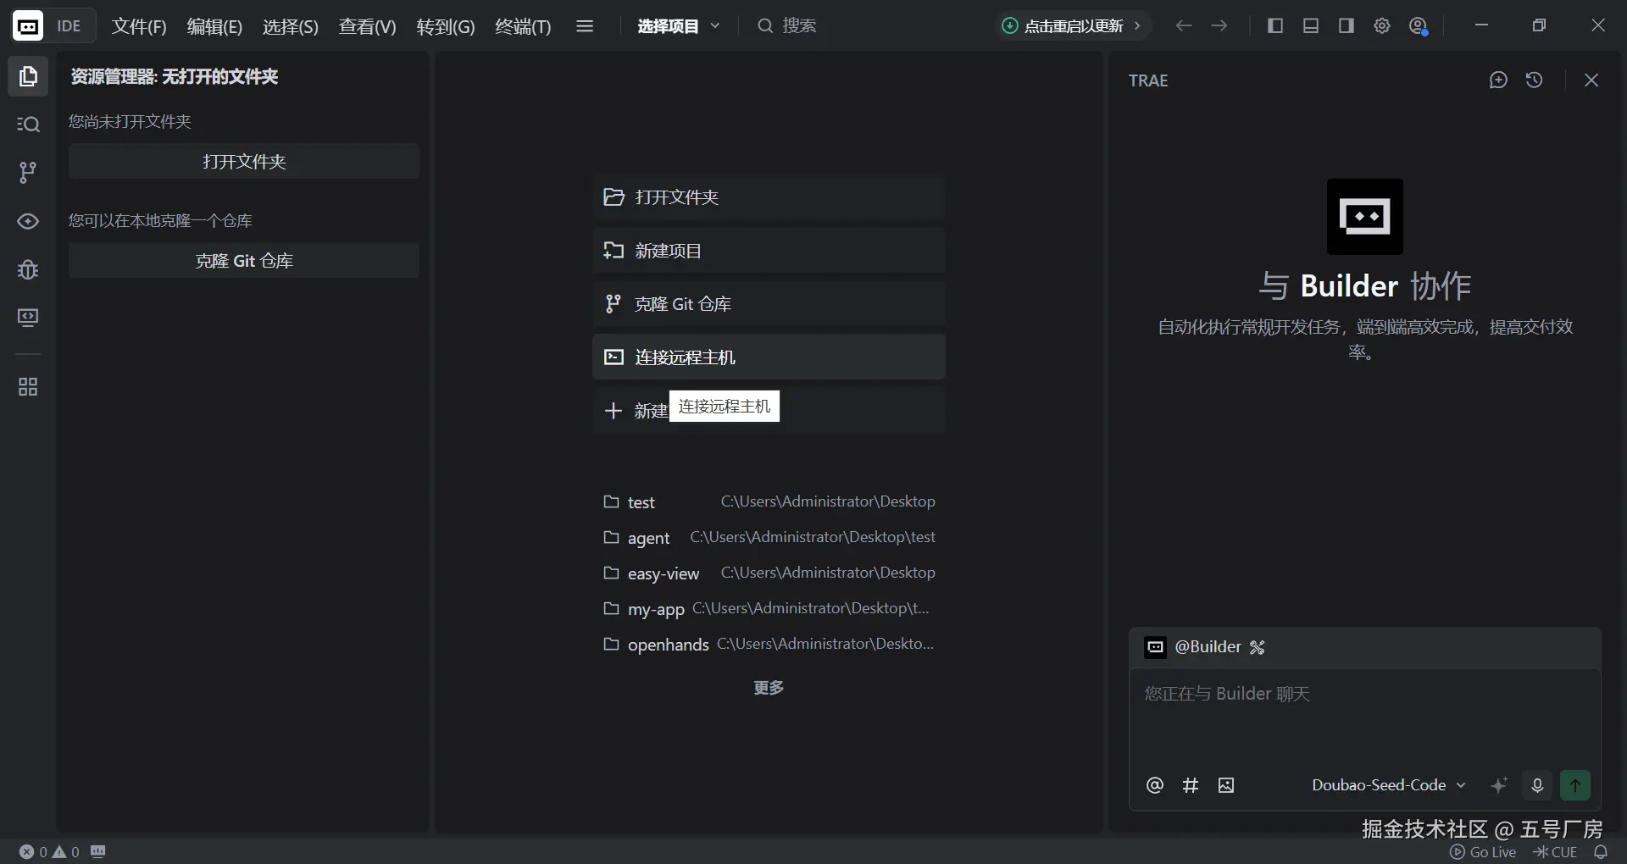Viewport: 1627px width, 864px height.
Task: Open the 查看(V) menu
Action: coord(367,26)
